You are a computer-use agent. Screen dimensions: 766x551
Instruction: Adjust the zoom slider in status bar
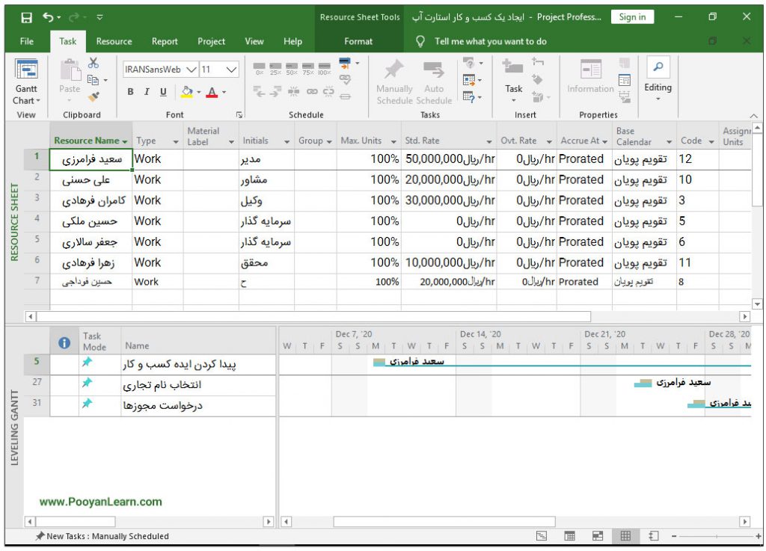(717, 536)
